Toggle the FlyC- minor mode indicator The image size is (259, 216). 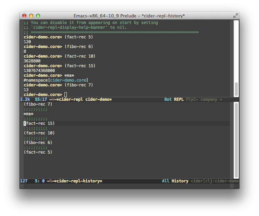point(193,99)
